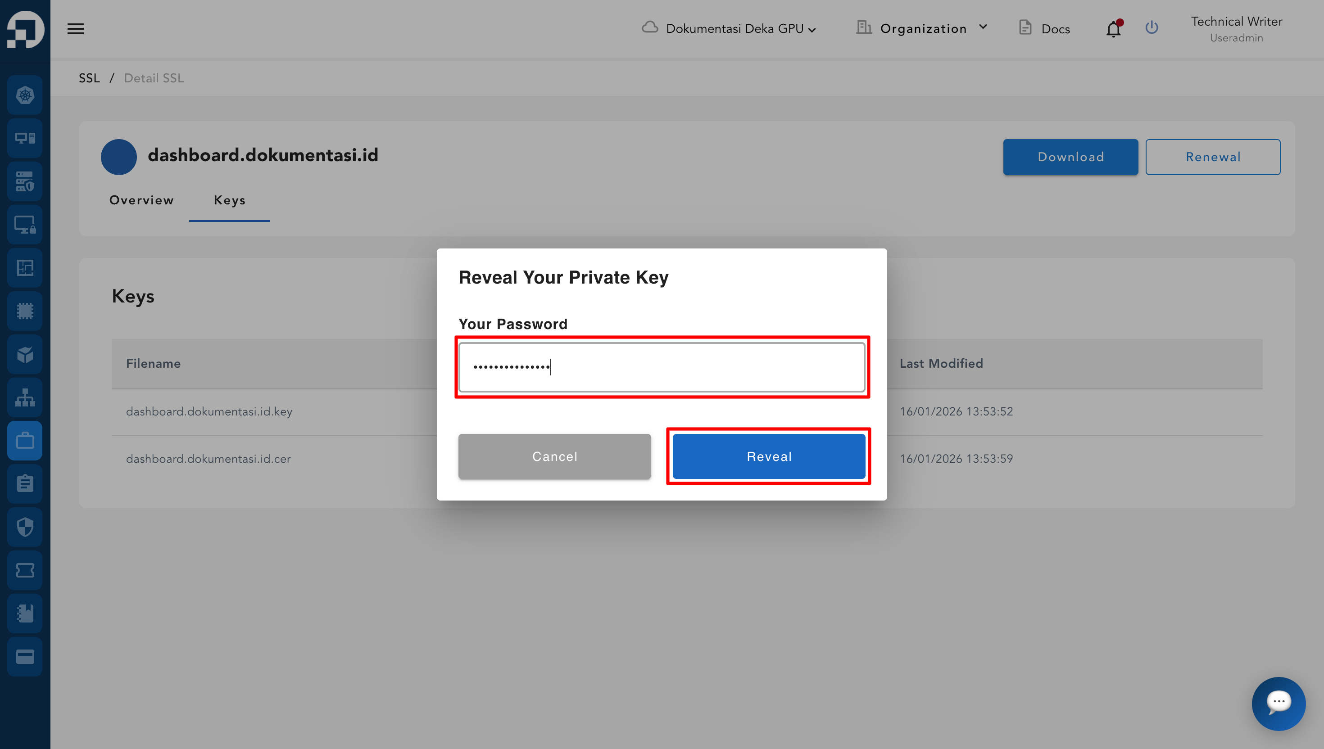This screenshot has width=1324, height=749.
Task: Click the clipboard sidebar icon
Action: [25, 483]
